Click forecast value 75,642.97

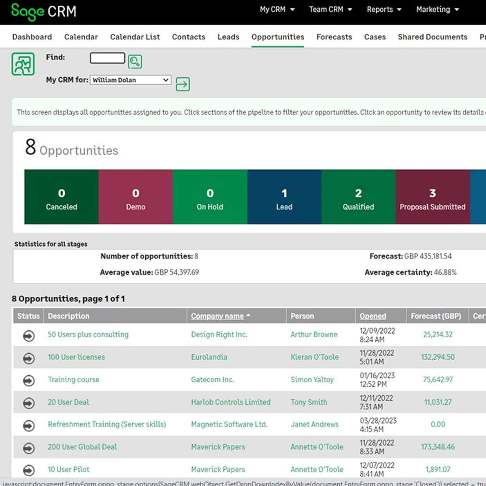(x=438, y=379)
